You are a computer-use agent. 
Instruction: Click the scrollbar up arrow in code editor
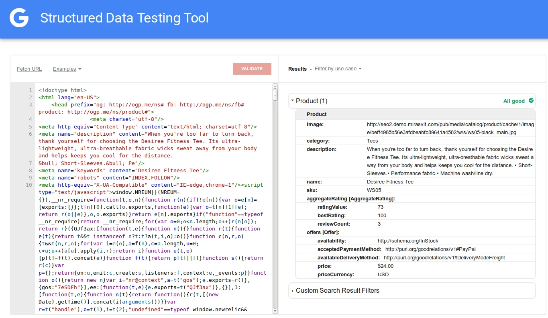click(x=275, y=85)
